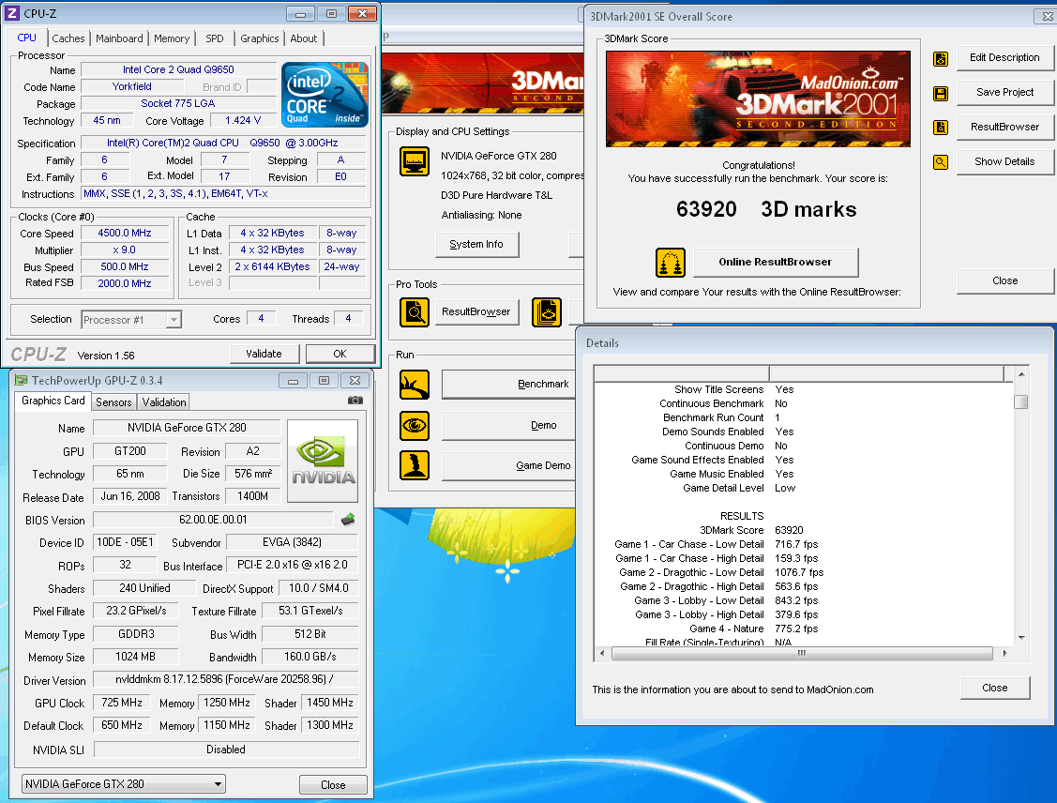This screenshot has width=1057, height=803.
Task: Click the Core Speed value 4500.0 MHz
Action: point(125,234)
